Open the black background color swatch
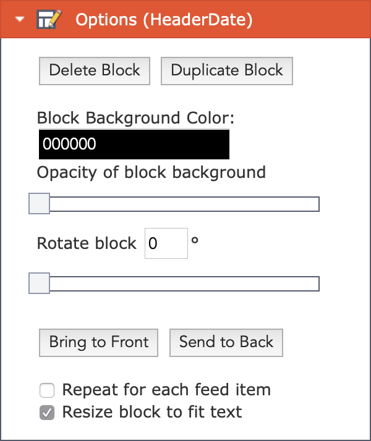Image resolution: width=371 pixels, height=441 pixels. (x=134, y=144)
